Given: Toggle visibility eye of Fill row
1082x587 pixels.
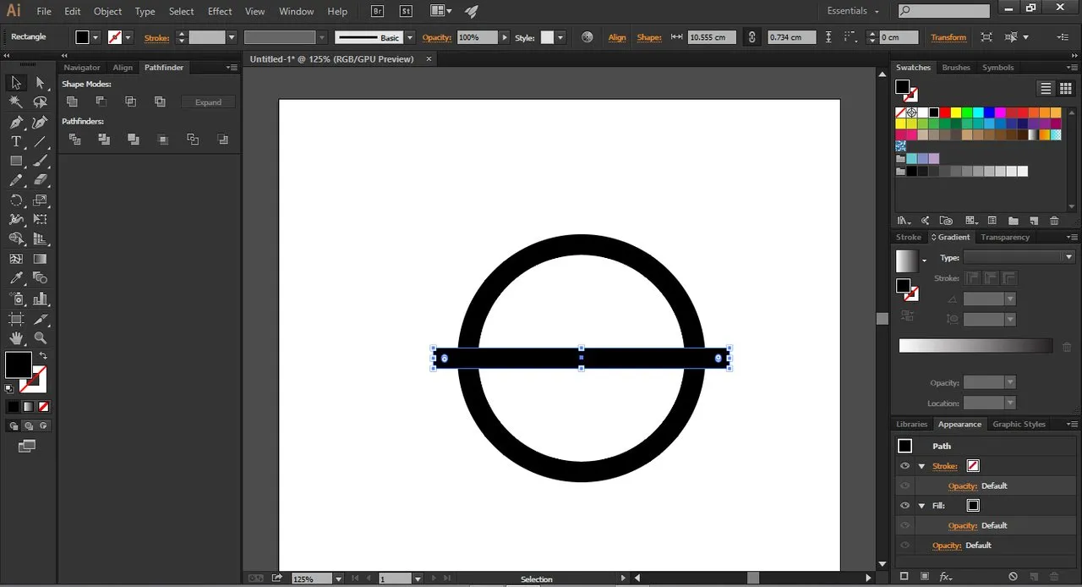Looking at the screenshot, I should pos(904,506).
